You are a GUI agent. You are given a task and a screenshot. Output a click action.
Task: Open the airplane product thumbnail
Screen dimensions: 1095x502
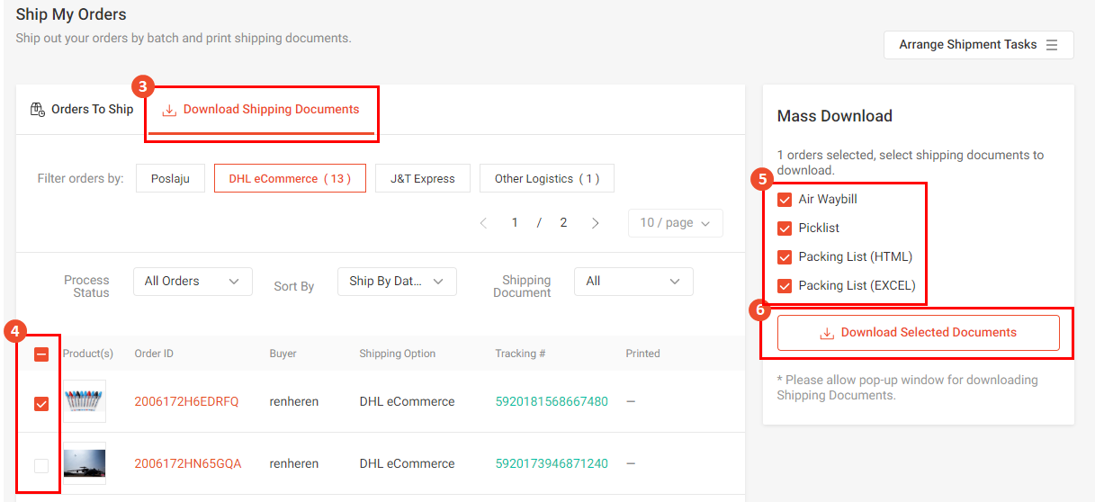pyautogui.click(x=84, y=463)
